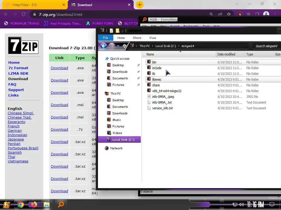Select Network in the navigation pane
The image size is (281, 210).
pyautogui.click(x=116, y=148)
